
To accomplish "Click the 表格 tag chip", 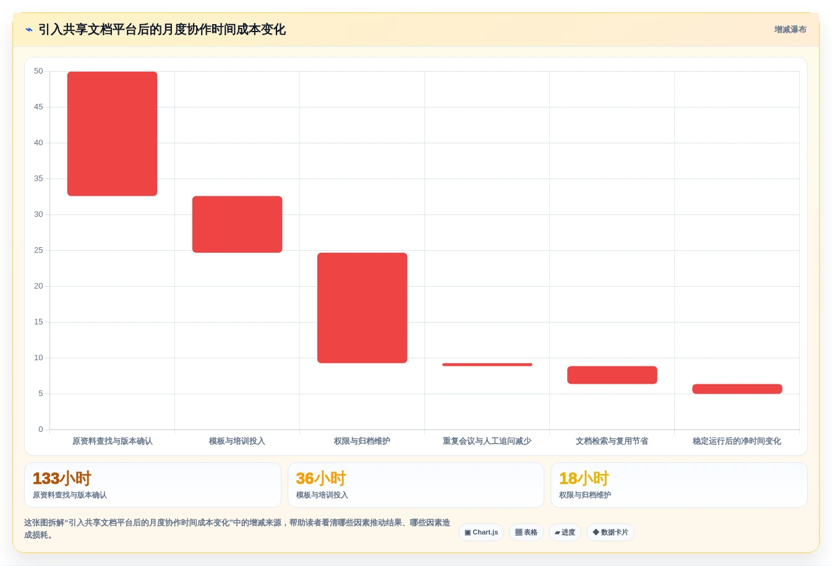I will click(x=526, y=533).
